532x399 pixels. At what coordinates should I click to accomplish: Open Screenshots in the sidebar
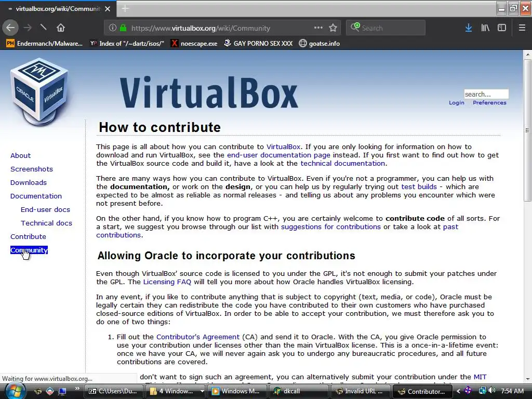click(x=32, y=169)
